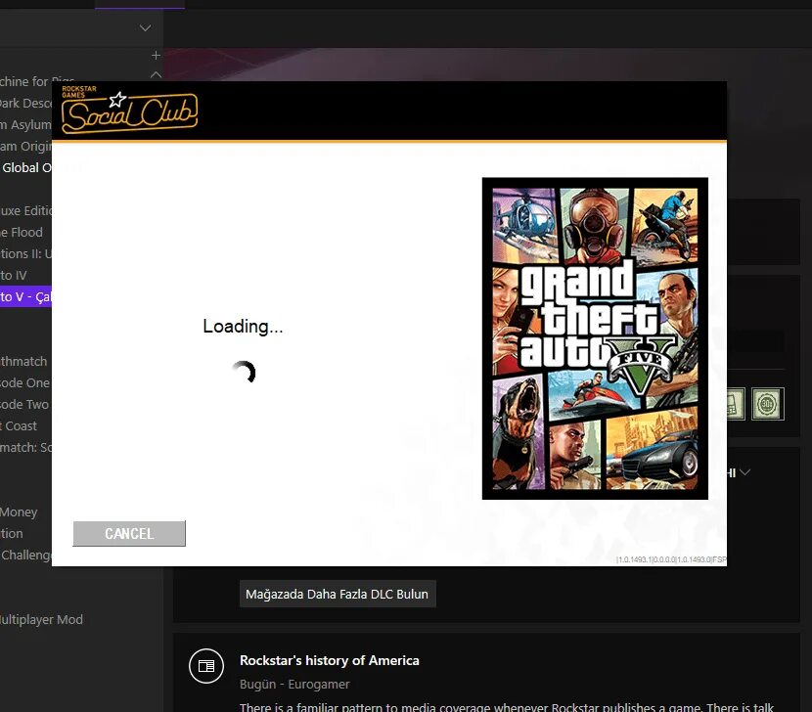Click the version number text in the dialog
The height and width of the screenshot is (712, 812).
pyautogui.click(x=671, y=559)
